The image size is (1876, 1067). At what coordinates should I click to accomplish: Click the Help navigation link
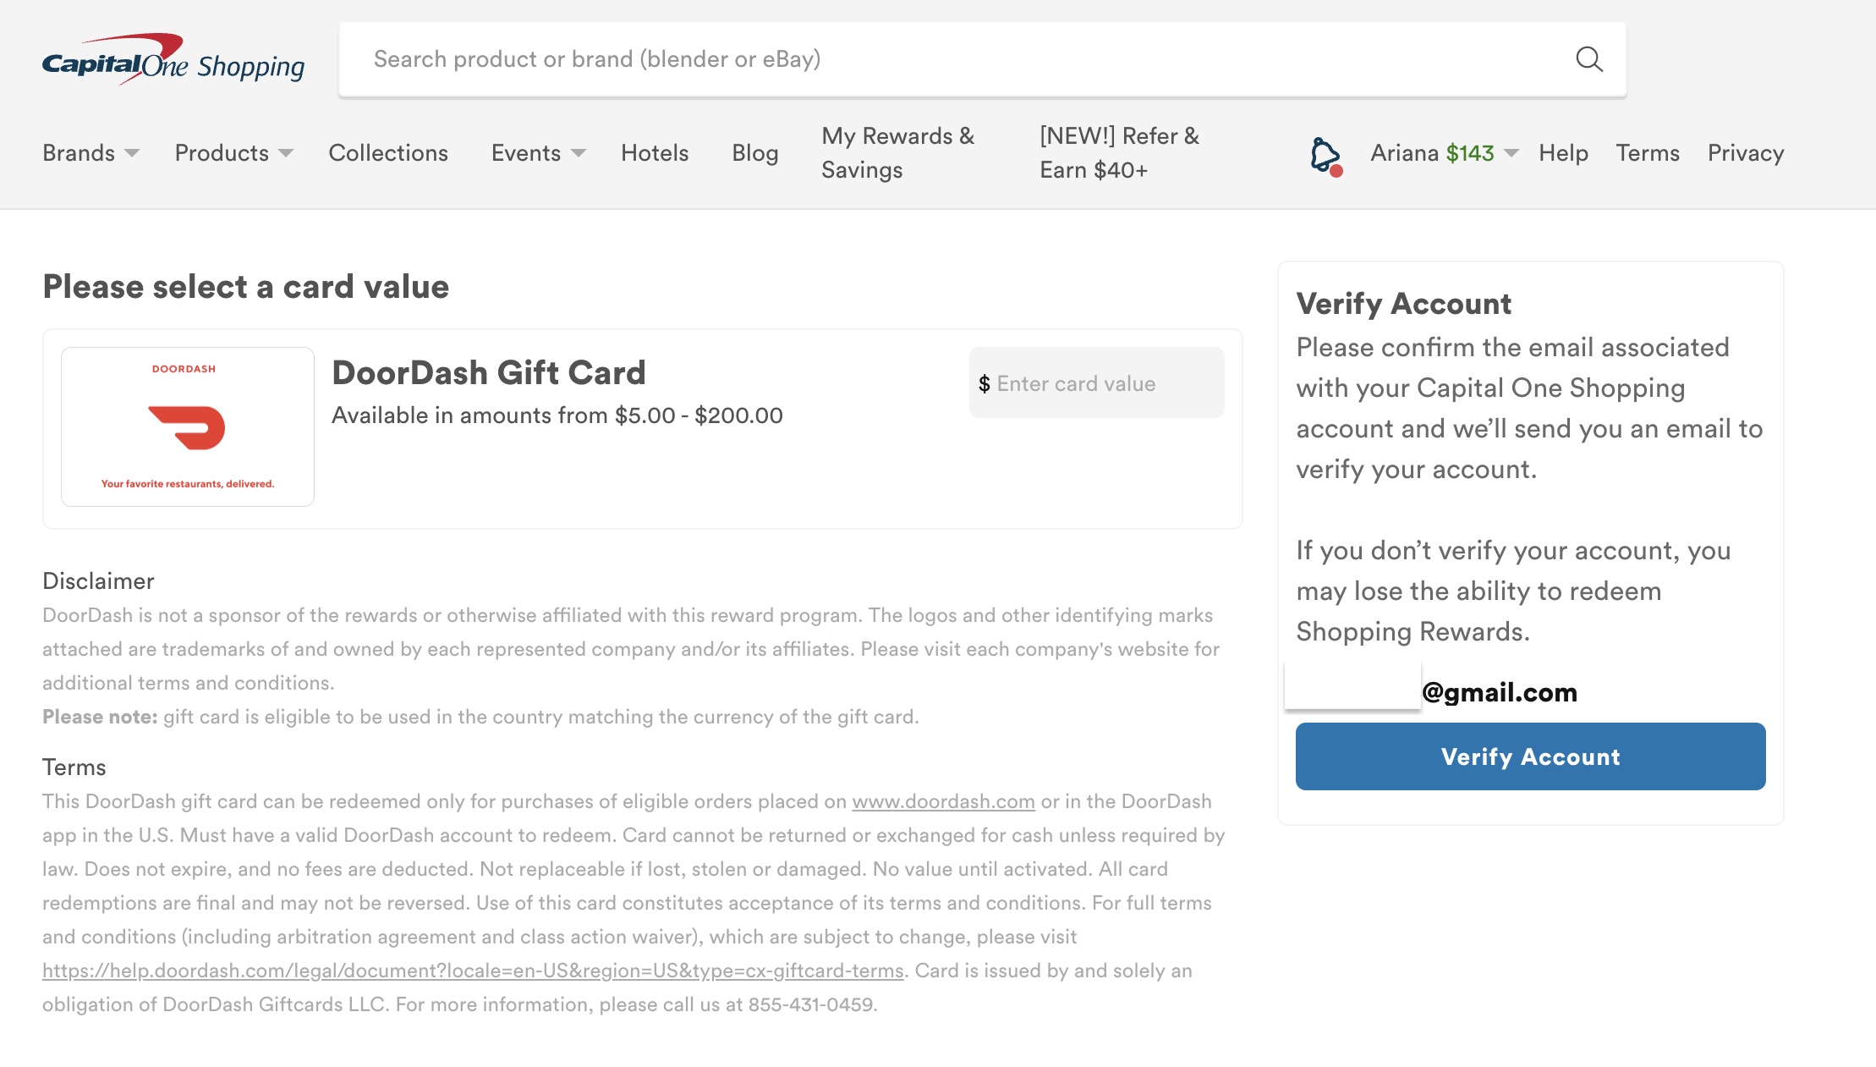(x=1566, y=152)
